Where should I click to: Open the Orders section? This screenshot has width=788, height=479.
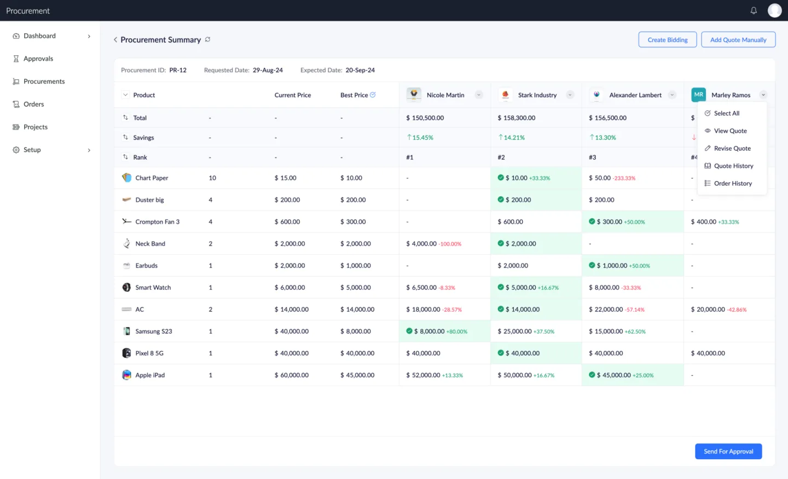coord(33,104)
